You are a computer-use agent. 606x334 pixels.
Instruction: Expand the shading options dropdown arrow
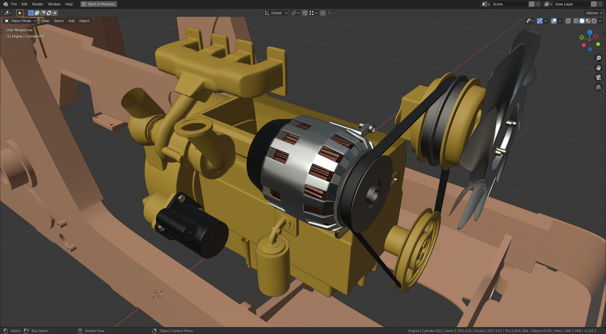pos(600,21)
